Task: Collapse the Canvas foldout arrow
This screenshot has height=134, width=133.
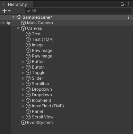Action: coord(18,28)
